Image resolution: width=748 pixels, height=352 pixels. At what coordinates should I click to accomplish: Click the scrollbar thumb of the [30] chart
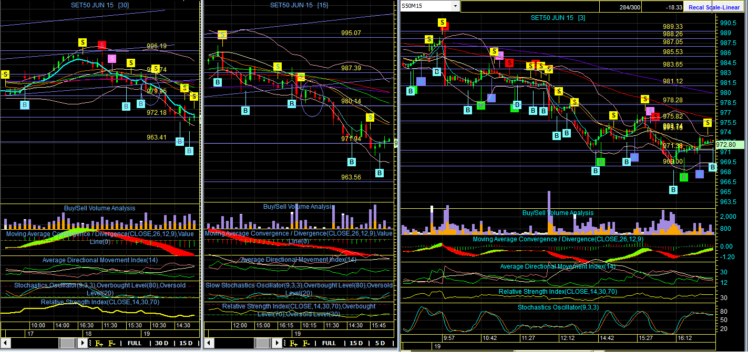click(x=68, y=344)
